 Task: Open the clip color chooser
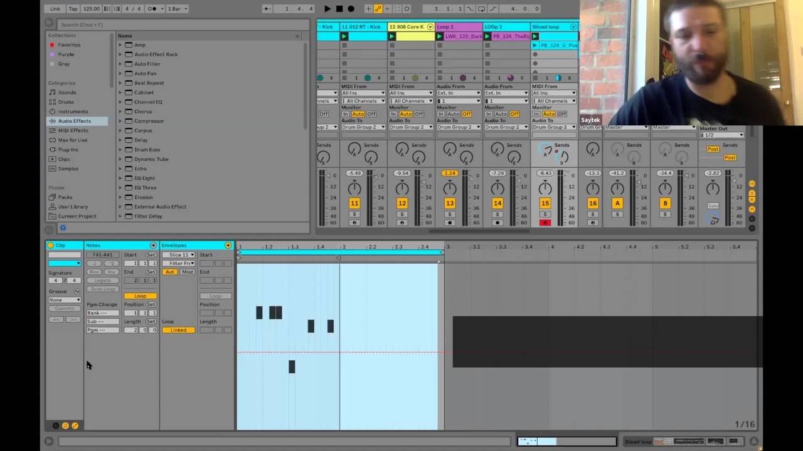tap(65, 263)
